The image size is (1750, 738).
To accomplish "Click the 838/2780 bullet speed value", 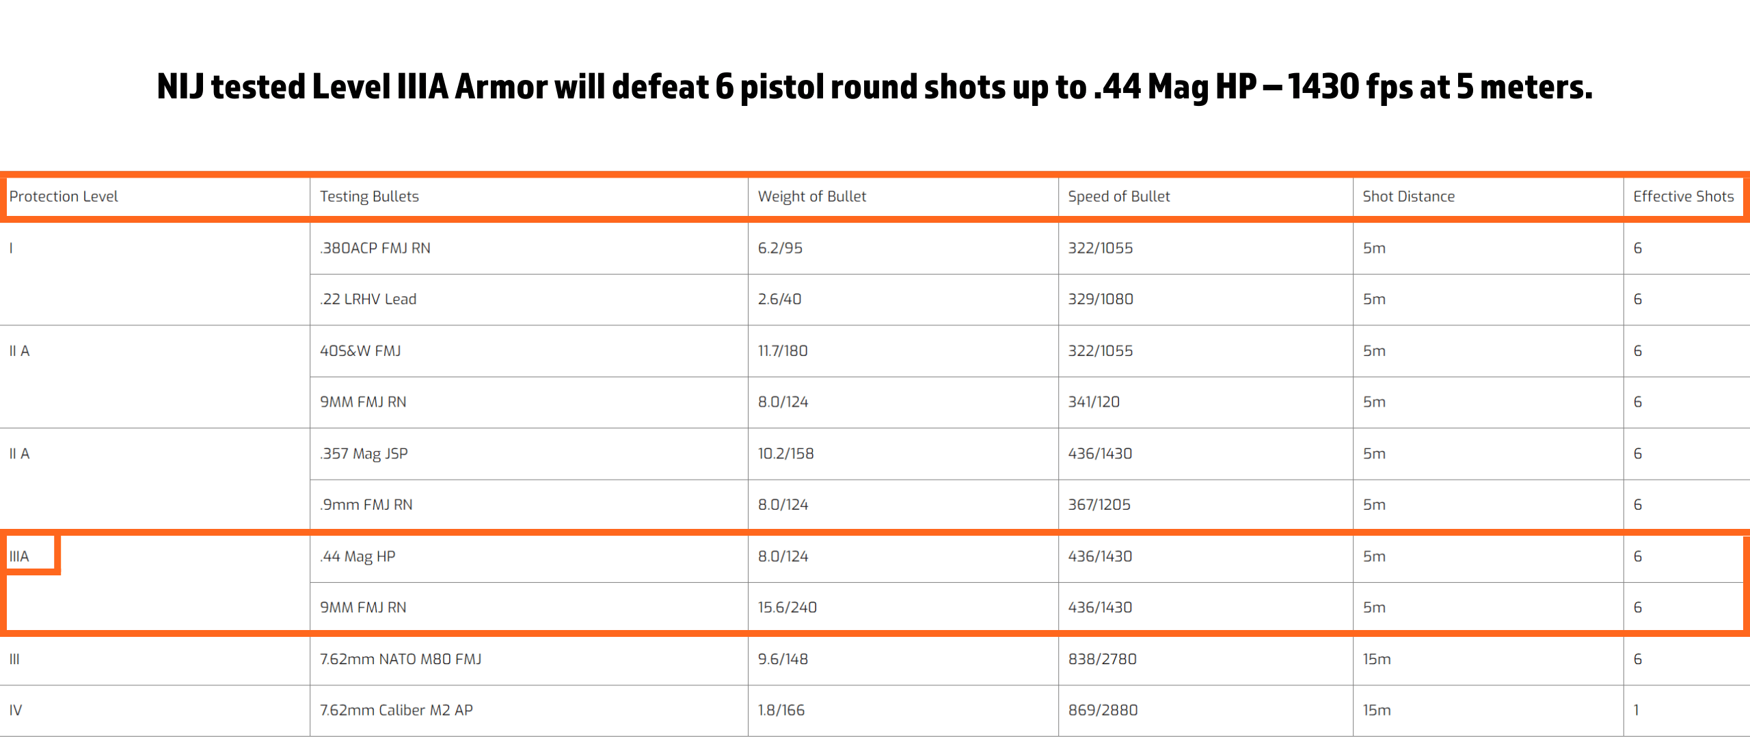I will click(1102, 659).
